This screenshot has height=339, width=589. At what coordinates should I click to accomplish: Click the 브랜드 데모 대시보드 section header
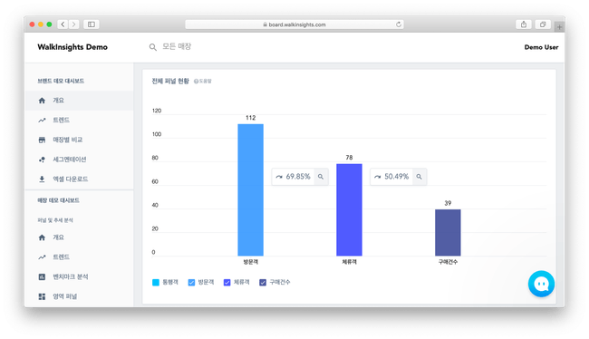tap(61, 81)
